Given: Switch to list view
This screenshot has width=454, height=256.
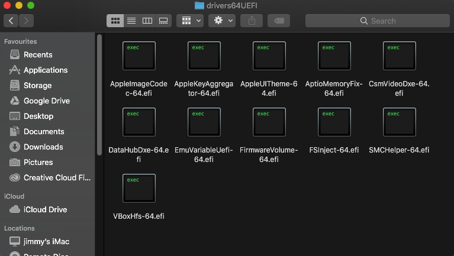Looking at the screenshot, I should click(x=131, y=21).
